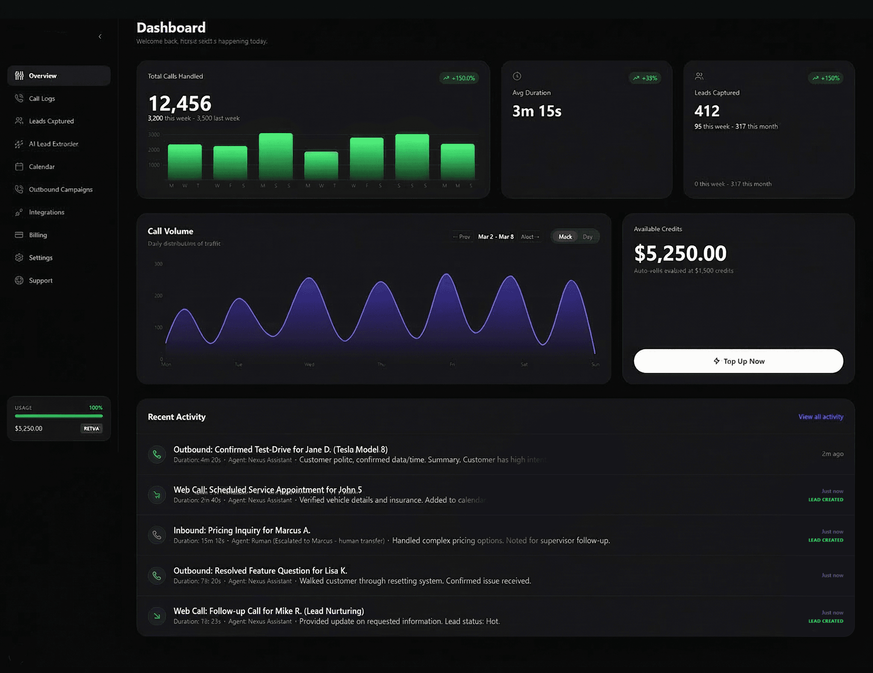Screen dimensions: 873x673
Task: Open the Calendar icon in sidebar
Action: tap(19, 166)
